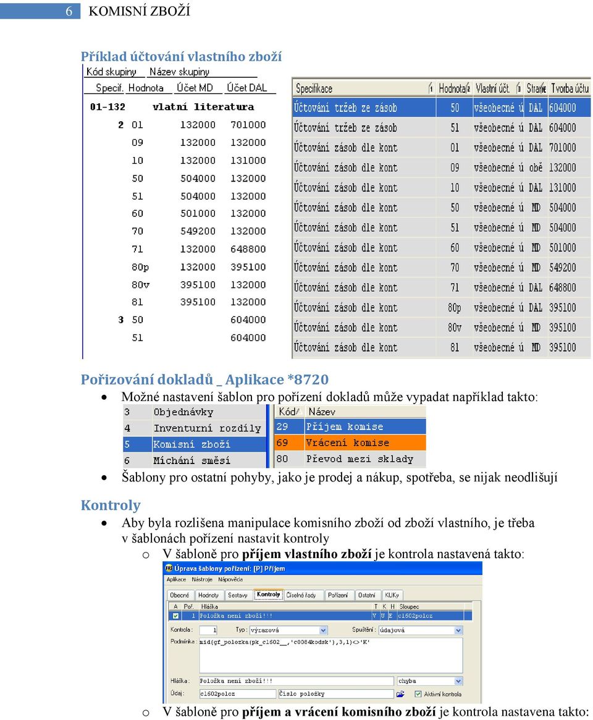Click the Kontrola number field
593x720 pixels.
(x=208, y=630)
